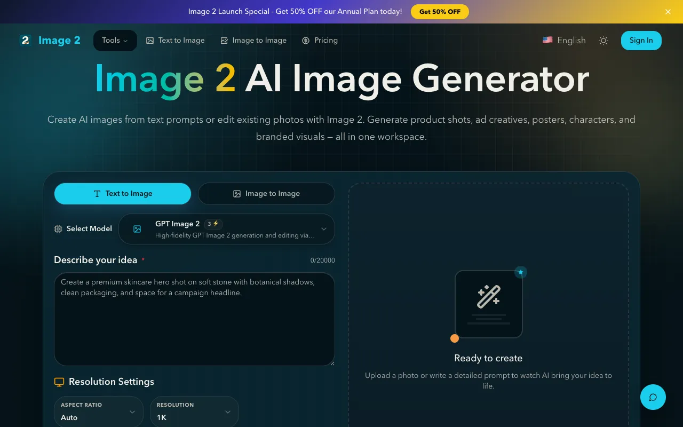Click the Image 2 logo icon
Image resolution: width=683 pixels, height=427 pixels.
25,41
